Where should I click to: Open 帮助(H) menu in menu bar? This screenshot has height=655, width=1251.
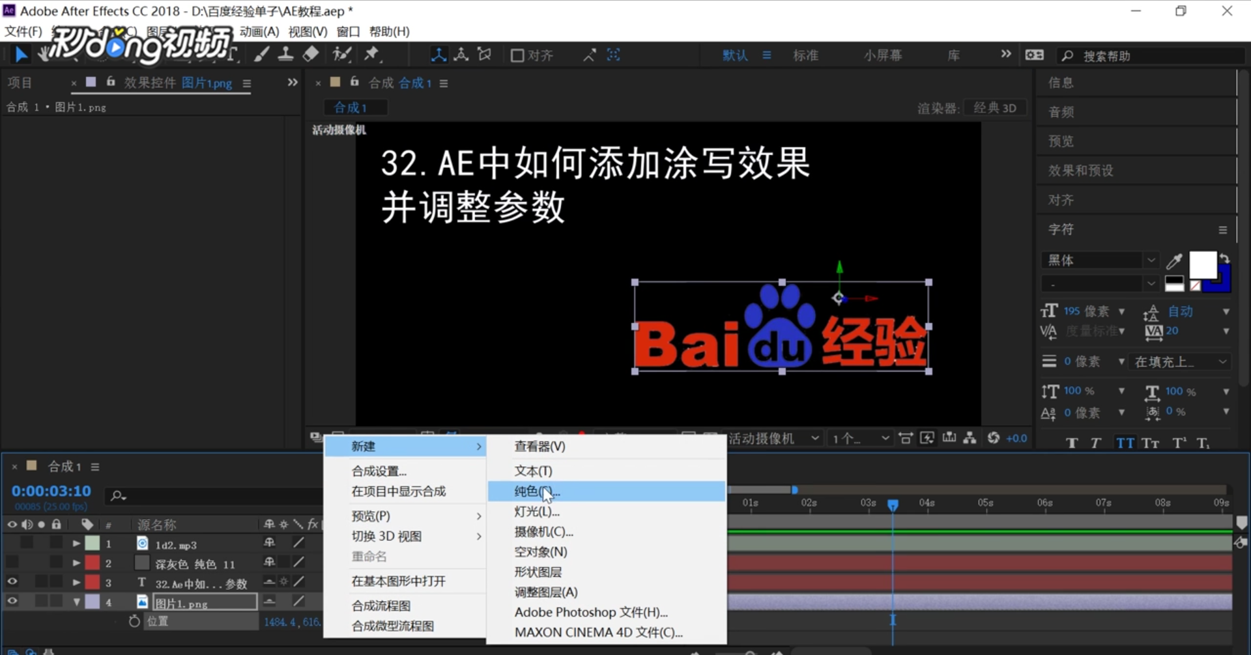tap(390, 31)
